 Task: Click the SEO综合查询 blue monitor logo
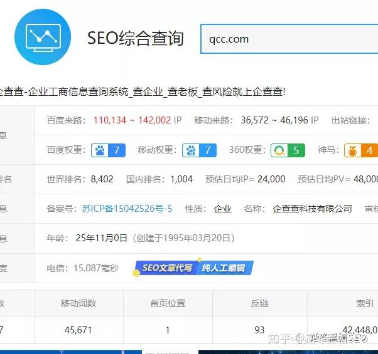click(43, 37)
